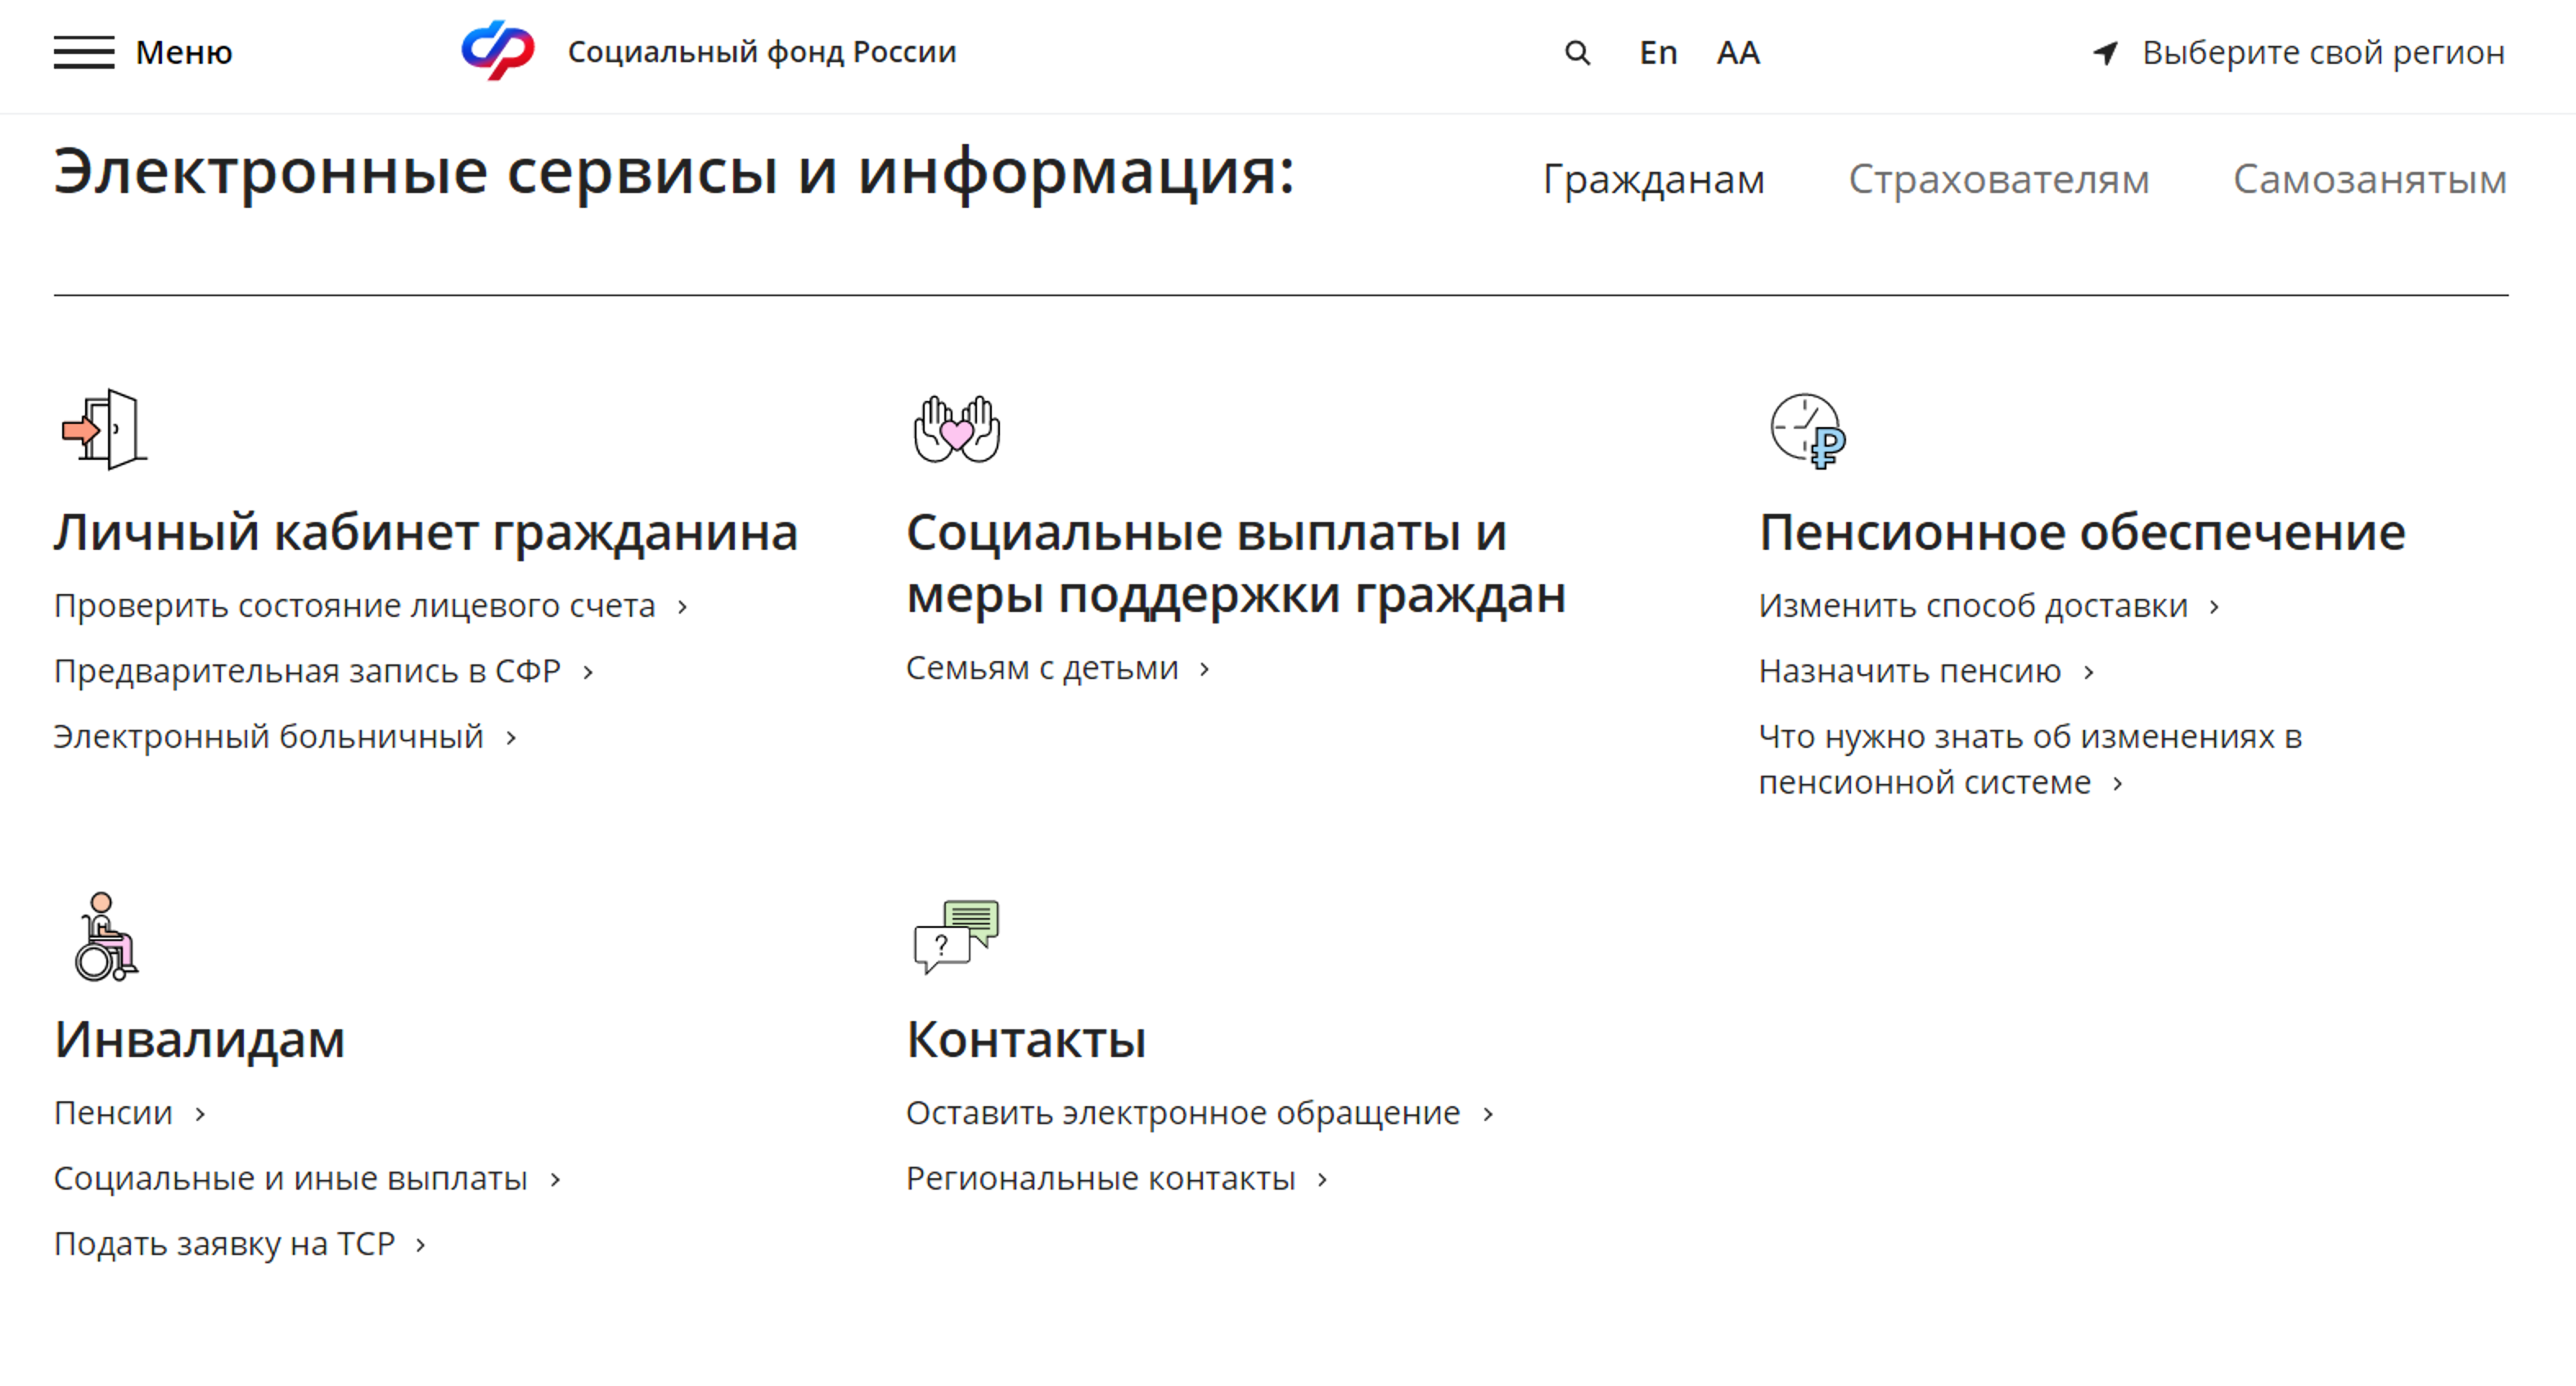The width and height of the screenshot is (2576, 1386).
Task: Click the door login icon for Личный кабинет
Action: (x=104, y=429)
